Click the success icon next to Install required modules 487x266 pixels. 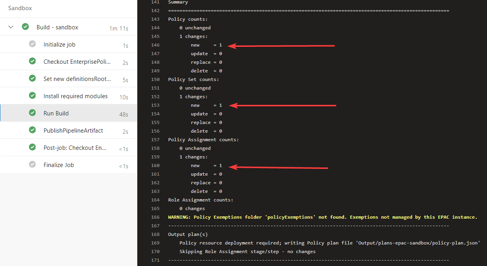coord(32,95)
